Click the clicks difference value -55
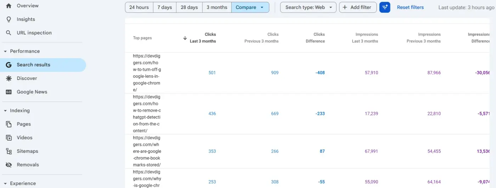Viewport: 496px width, 188px height. click(321, 182)
